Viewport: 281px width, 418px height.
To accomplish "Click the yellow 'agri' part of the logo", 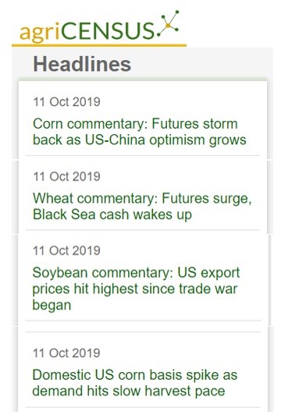I will coord(40,32).
